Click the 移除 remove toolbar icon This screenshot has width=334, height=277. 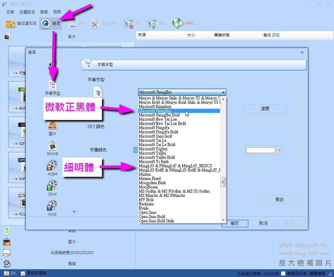(x=72, y=24)
